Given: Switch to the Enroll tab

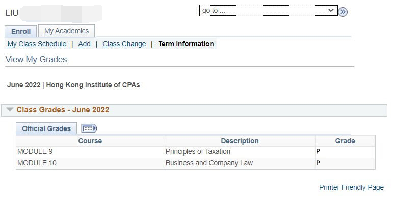Looking at the screenshot, I should click(x=21, y=31).
